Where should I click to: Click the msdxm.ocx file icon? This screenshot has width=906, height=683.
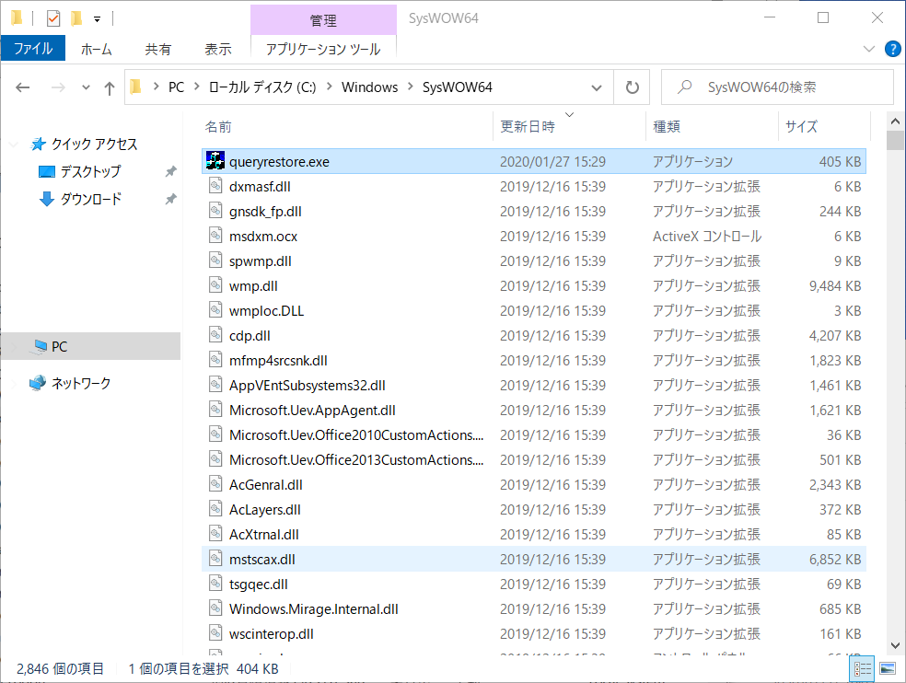pyautogui.click(x=215, y=236)
